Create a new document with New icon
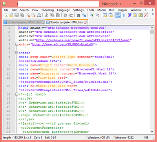The height and width of the screenshot is (142, 157). point(5,15)
